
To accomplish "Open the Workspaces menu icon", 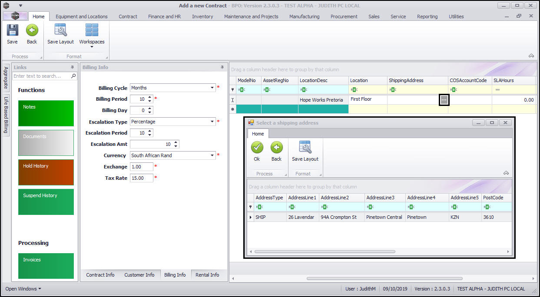I will coord(92,30).
